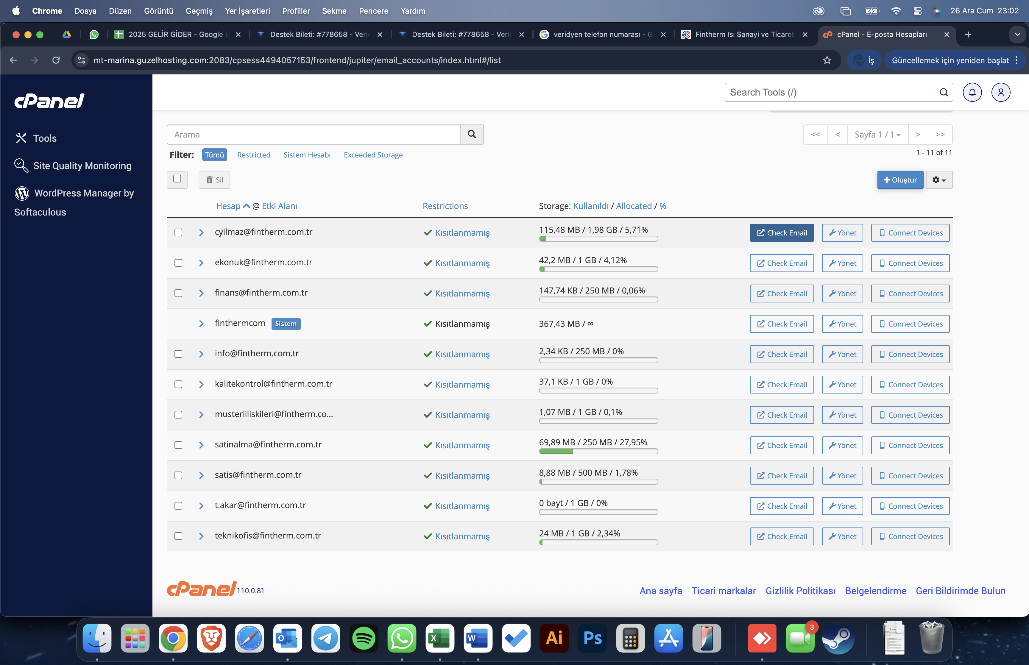
Task: Go back in Chrome
Action: coord(13,60)
